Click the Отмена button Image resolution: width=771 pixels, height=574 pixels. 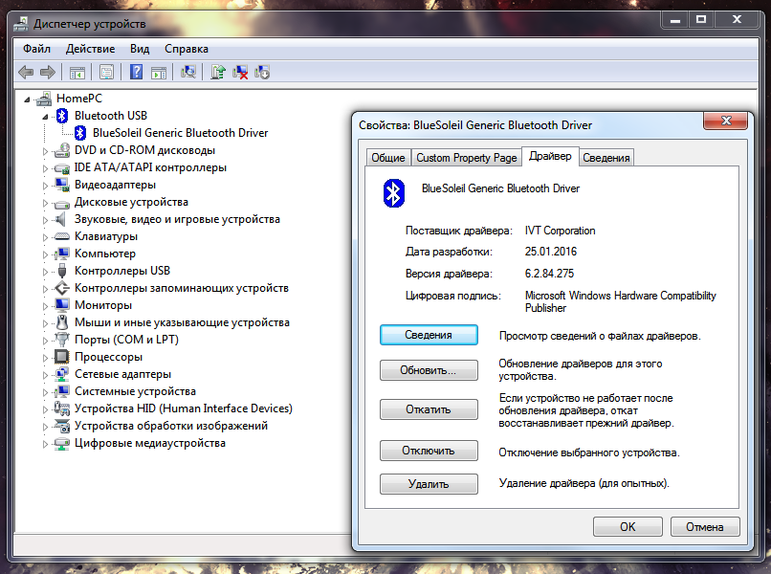[x=705, y=527]
